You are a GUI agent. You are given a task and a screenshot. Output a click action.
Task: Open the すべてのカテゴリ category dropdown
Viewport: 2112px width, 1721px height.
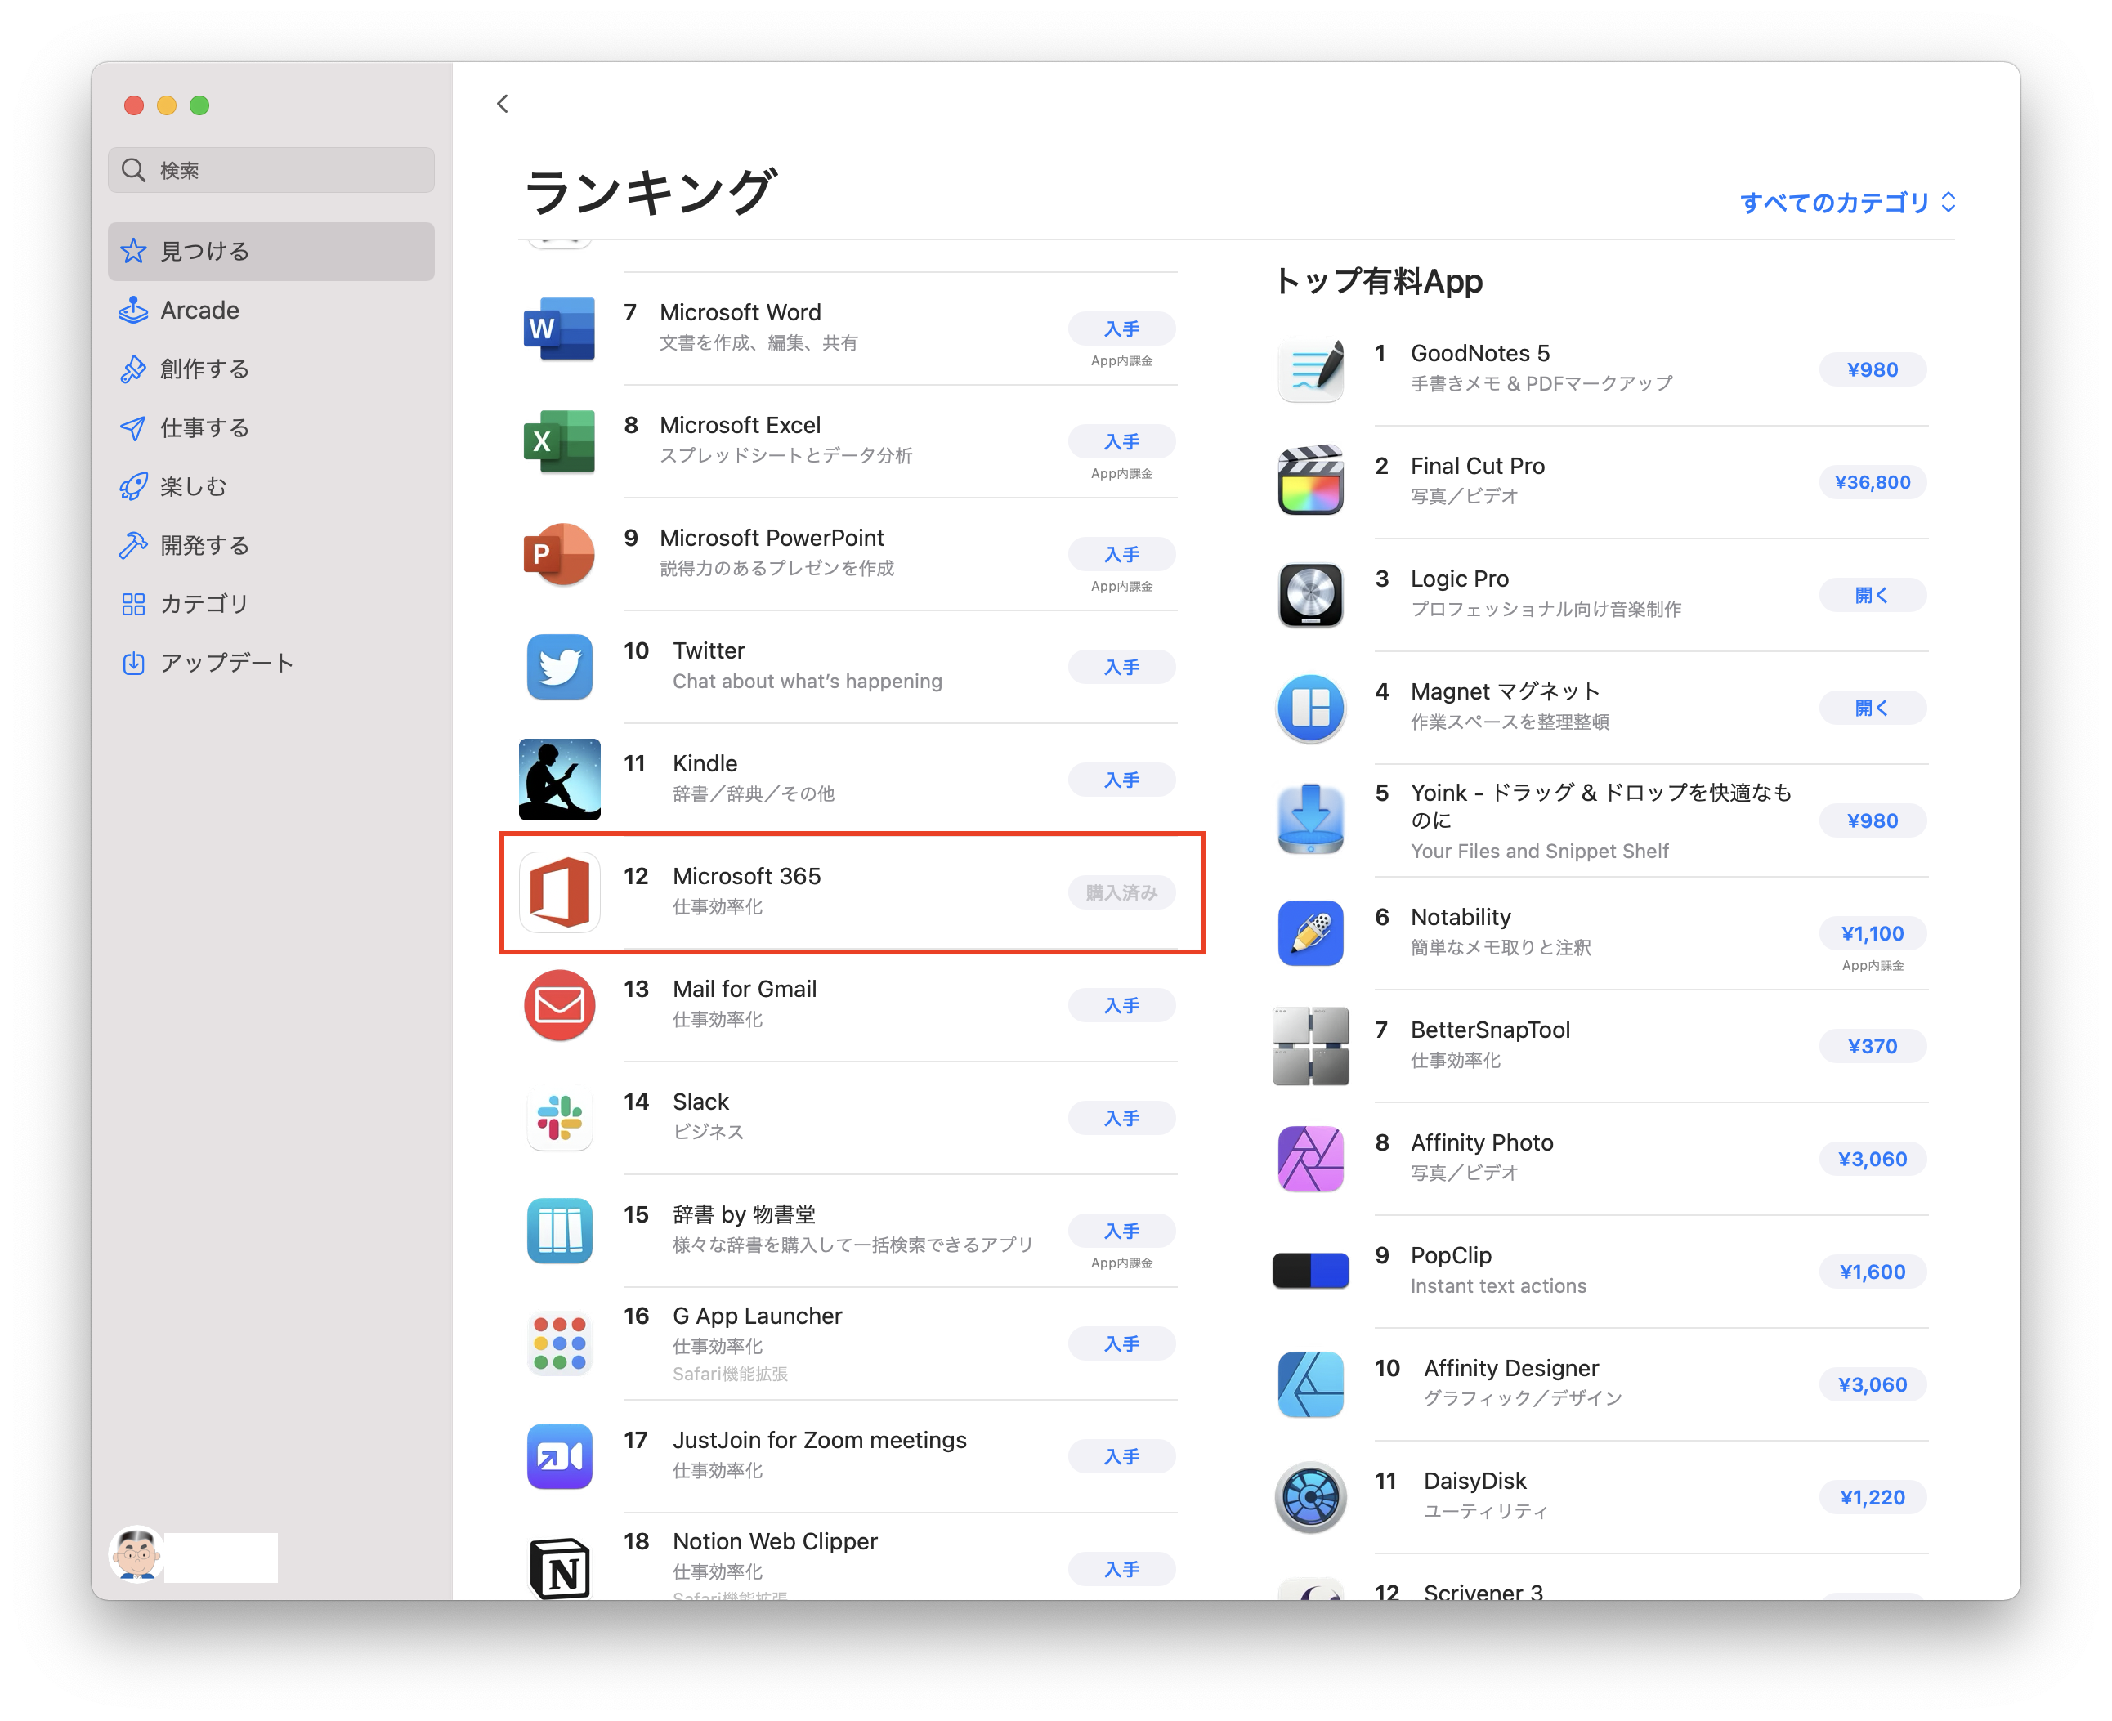click(x=1846, y=203)
